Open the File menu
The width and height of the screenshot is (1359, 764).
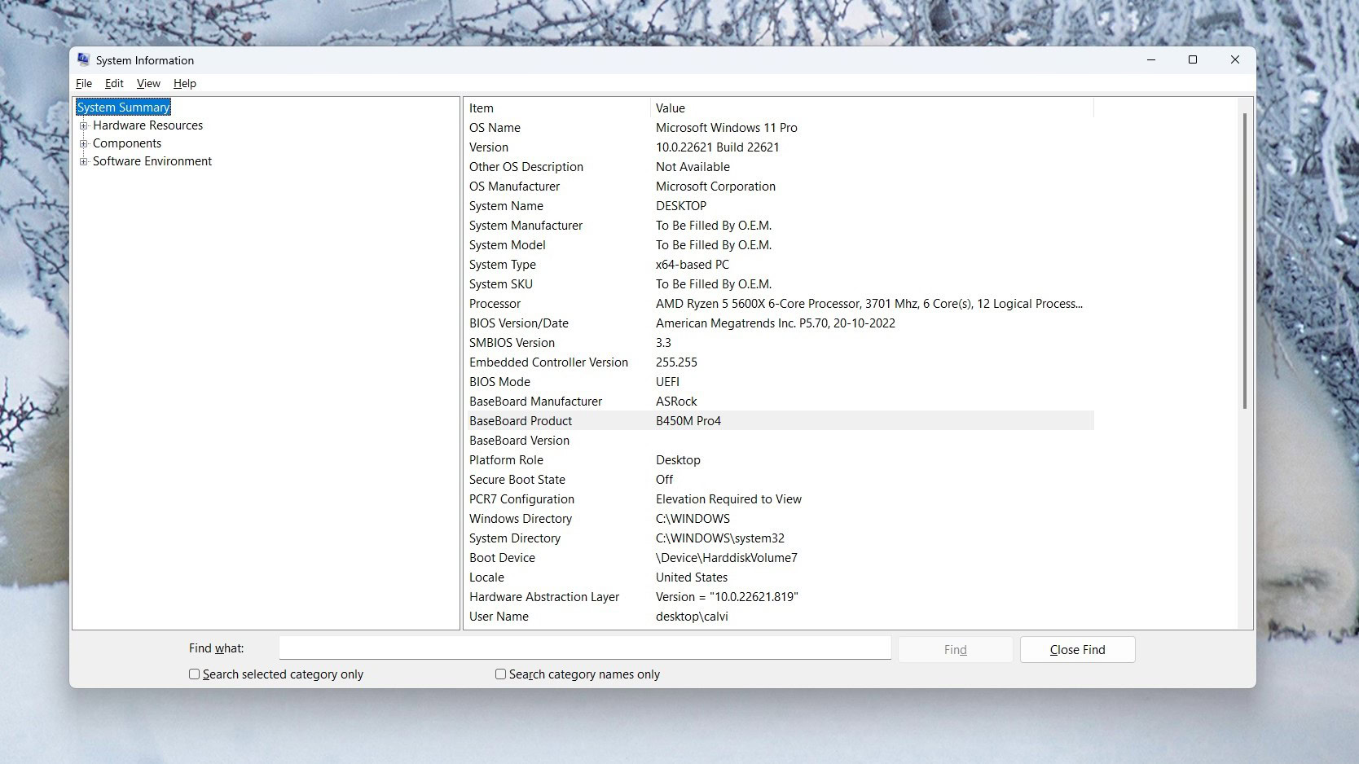(84, 83)
